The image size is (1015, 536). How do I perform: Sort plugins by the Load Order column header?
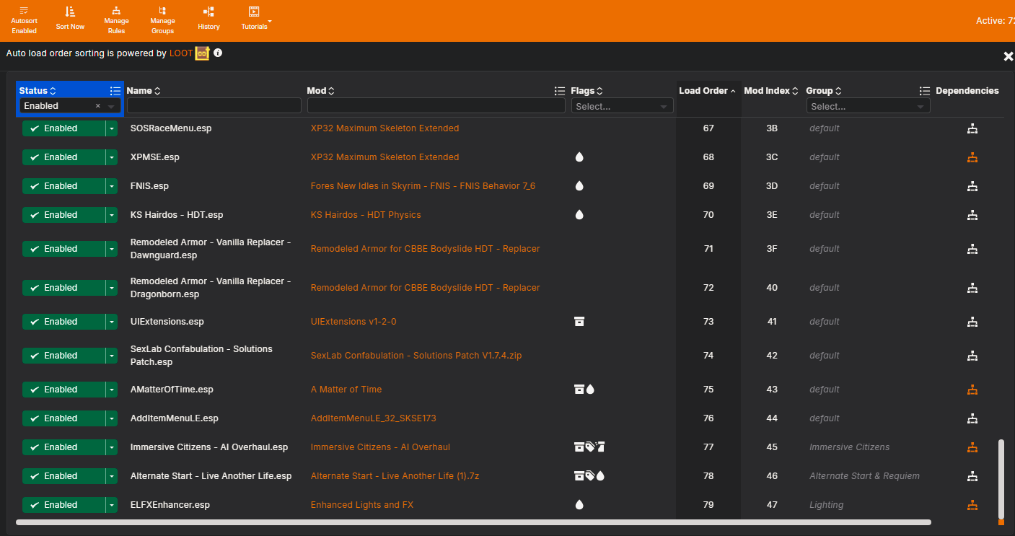[x=707, y=91]
